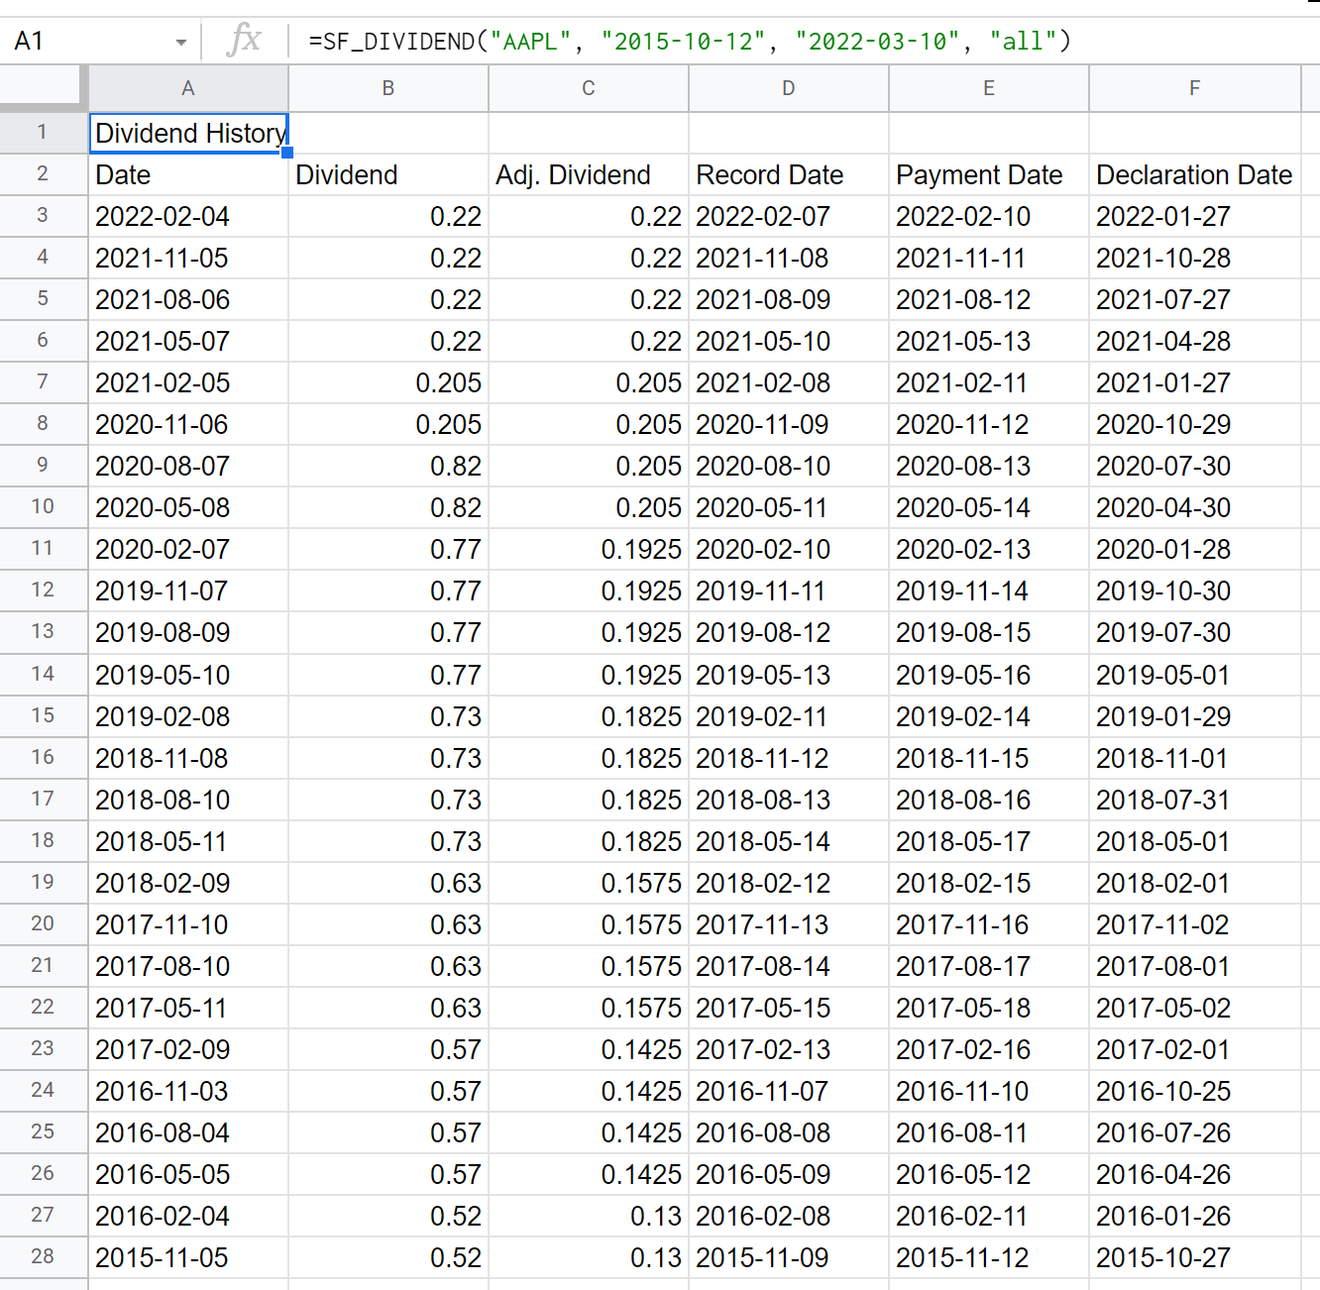The width and height of the screenshot is (1320, 1290).
Task: Select column F header
Action: click(x=1195, y=88)
